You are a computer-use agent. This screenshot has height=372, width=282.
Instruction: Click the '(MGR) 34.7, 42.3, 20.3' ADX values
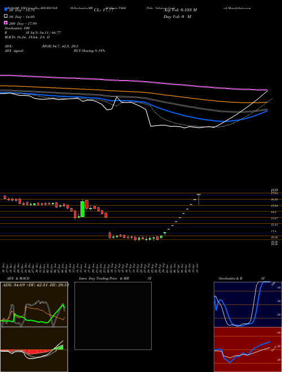(x=60, y=46)
